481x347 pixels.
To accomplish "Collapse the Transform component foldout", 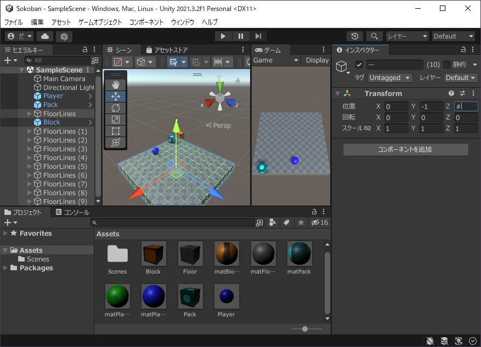I will pos(338,94).
